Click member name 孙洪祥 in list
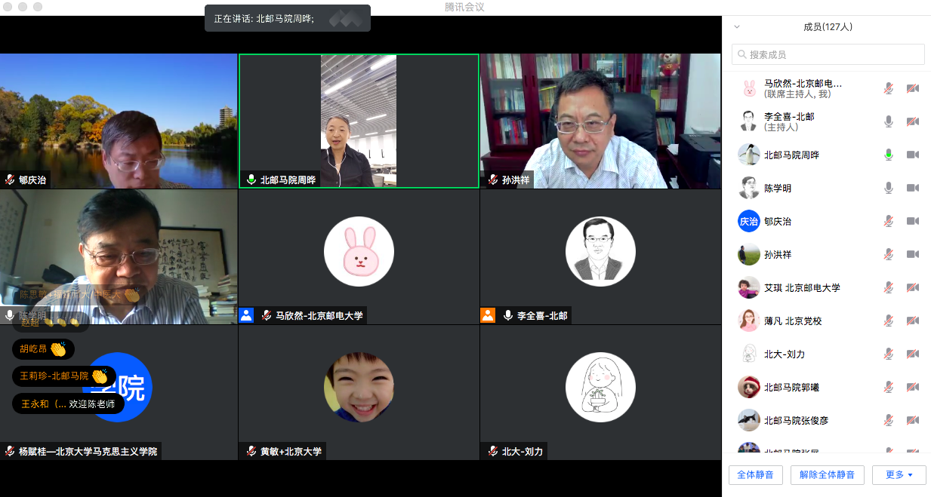Image resolution: width=931 pixels, height=497 pixels. [778, 254]
